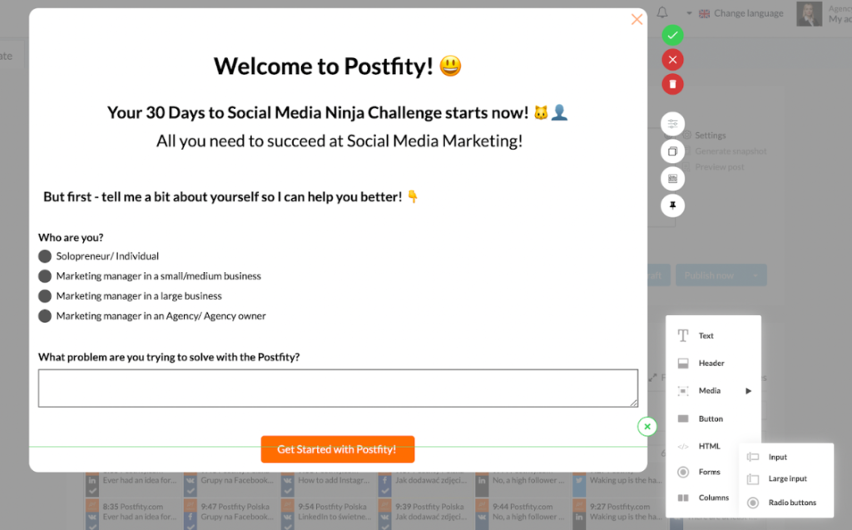Select Marketing manager in a large business
This screenshot has height=530, width=852.
click(45, 295)
